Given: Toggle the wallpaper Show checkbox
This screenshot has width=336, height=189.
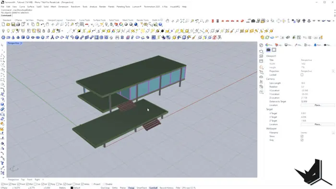Looking at the screenshot, I should click(x=302, y=136).
